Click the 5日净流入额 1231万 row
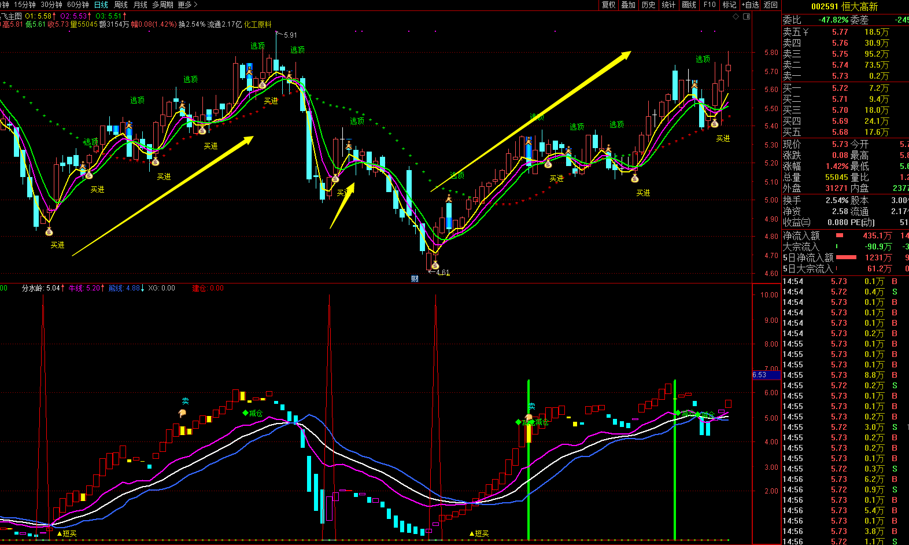 click(x=845, y=257)
